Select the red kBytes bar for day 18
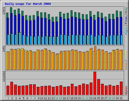129x101 pixels. pos(72,89)
